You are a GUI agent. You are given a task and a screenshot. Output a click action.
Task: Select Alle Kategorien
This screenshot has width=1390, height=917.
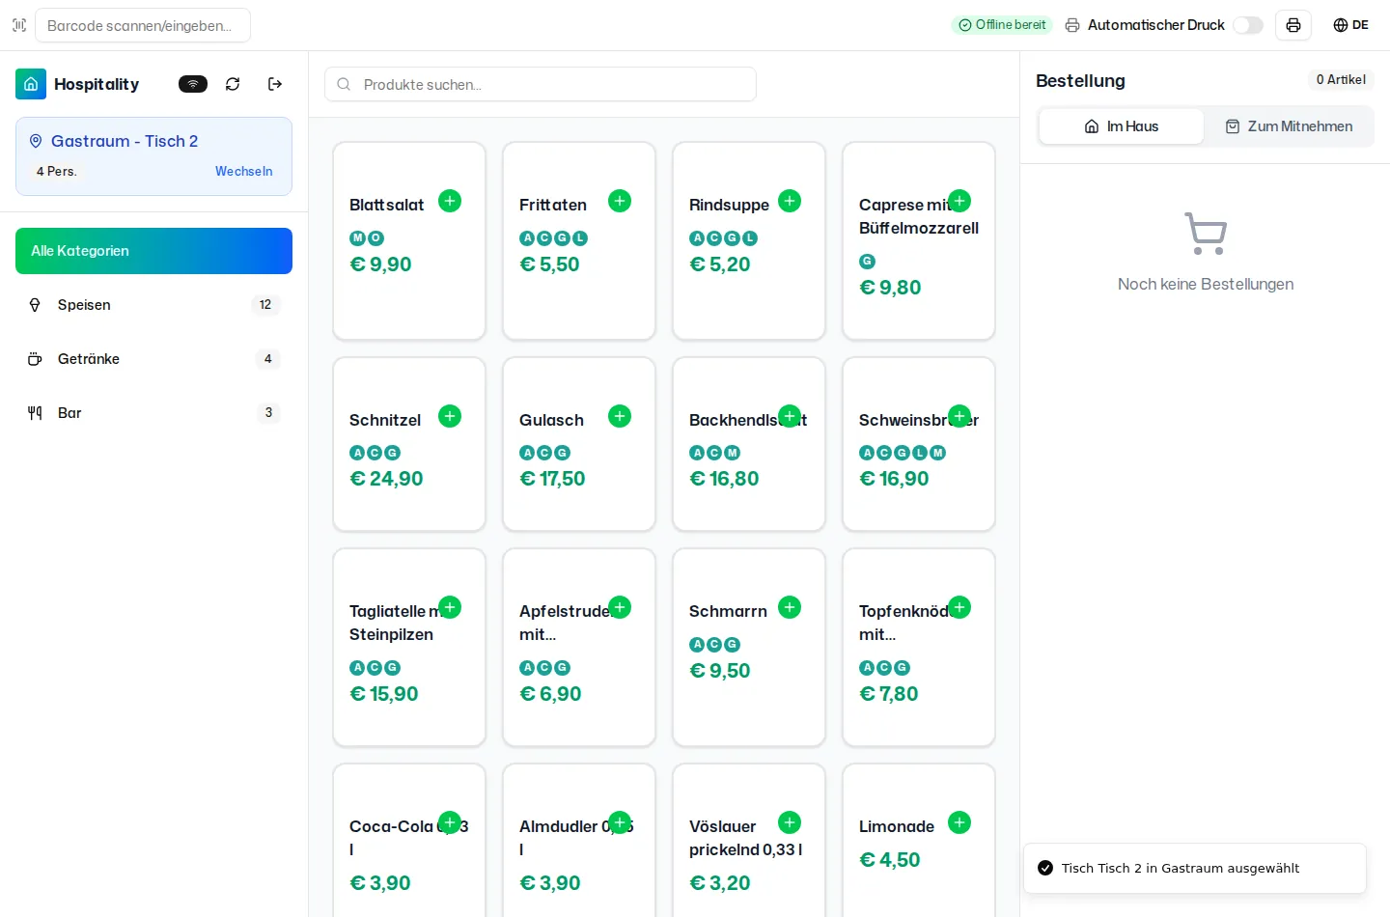[153, 251]
